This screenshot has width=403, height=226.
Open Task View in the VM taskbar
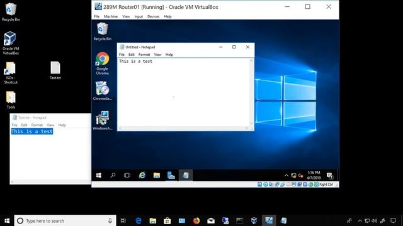pos(127,175)
